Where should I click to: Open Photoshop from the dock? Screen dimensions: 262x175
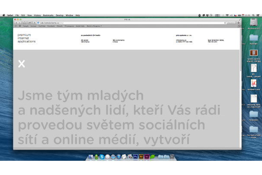(135, 156)
